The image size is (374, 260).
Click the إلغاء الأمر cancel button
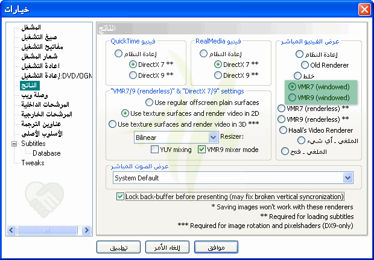pos(167,247)
